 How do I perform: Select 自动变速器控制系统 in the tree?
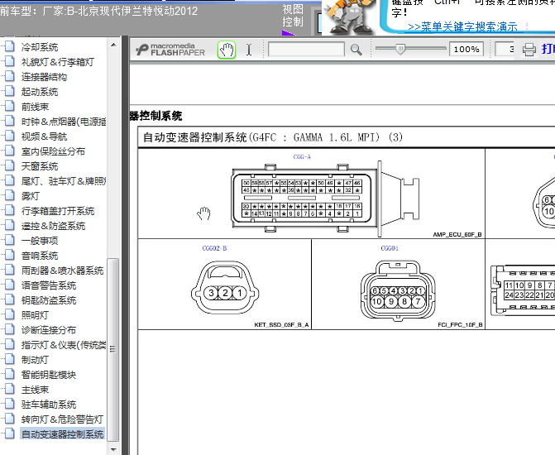point(62,434)
